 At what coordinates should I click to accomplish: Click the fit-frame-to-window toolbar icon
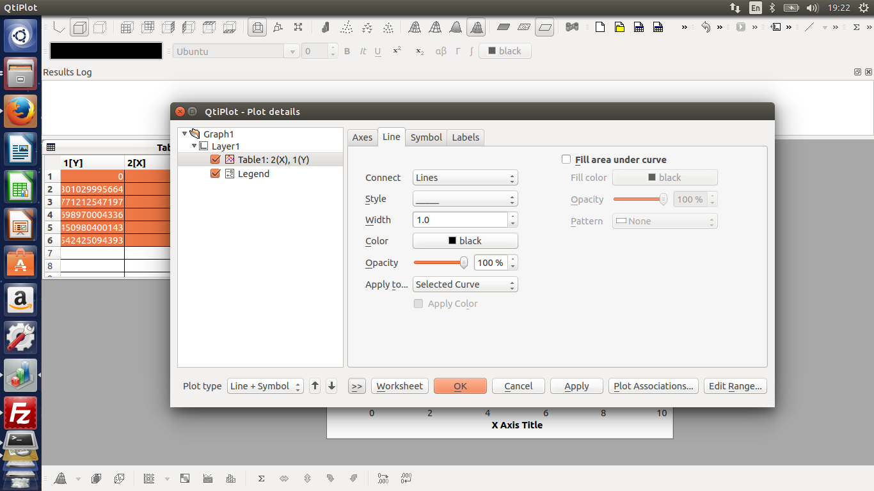point(298,27)
